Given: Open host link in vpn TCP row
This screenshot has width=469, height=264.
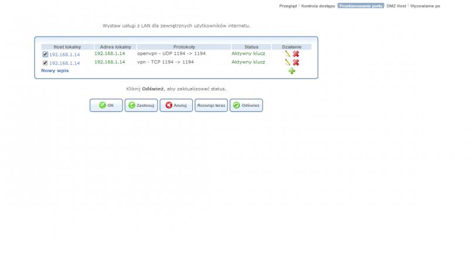Looking at the screenshot, I should tap(64, 63).
